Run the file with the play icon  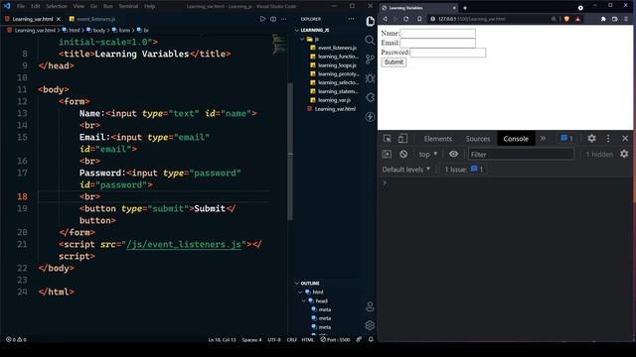tap(262, 19)
